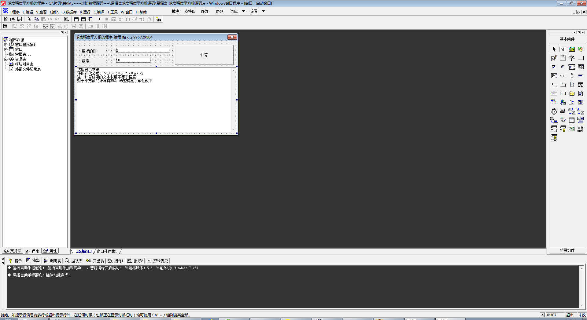587x320 pixels.
Task: Click the 要求的数 input field
Action: tap(143, 50)
